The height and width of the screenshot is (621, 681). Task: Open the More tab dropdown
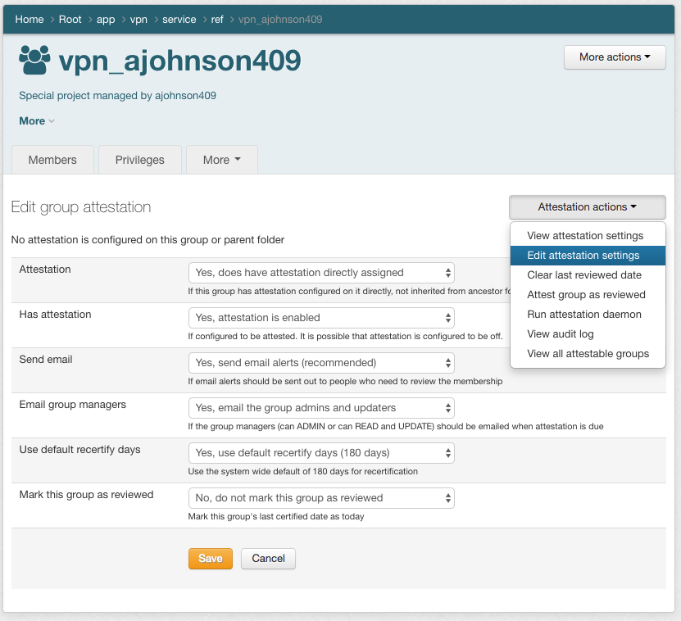click(x=222, y=160)
